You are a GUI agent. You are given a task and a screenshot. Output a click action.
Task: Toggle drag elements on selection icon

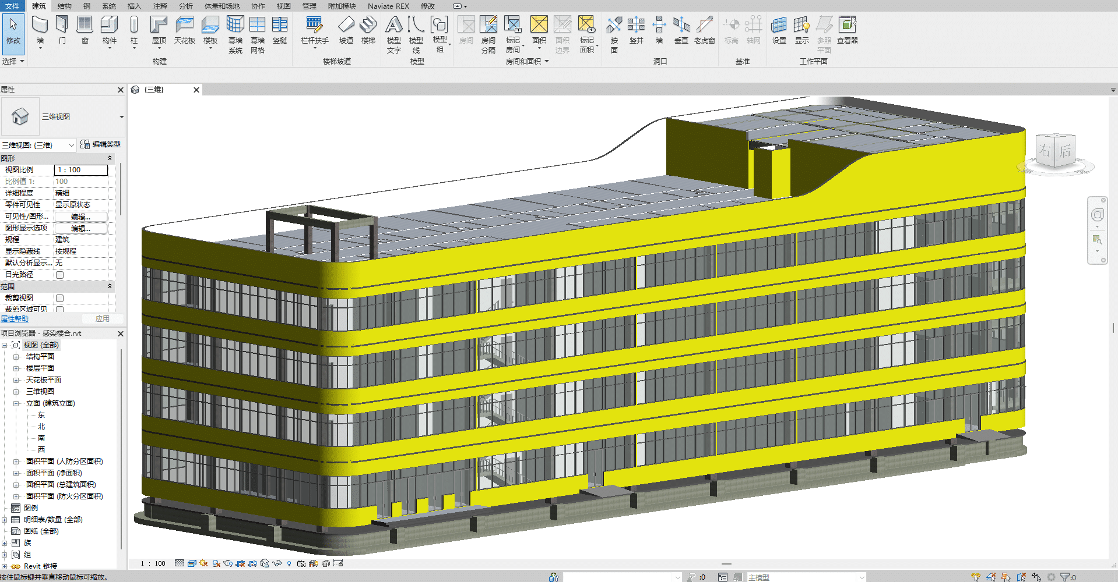click(x=1036, y=577)
